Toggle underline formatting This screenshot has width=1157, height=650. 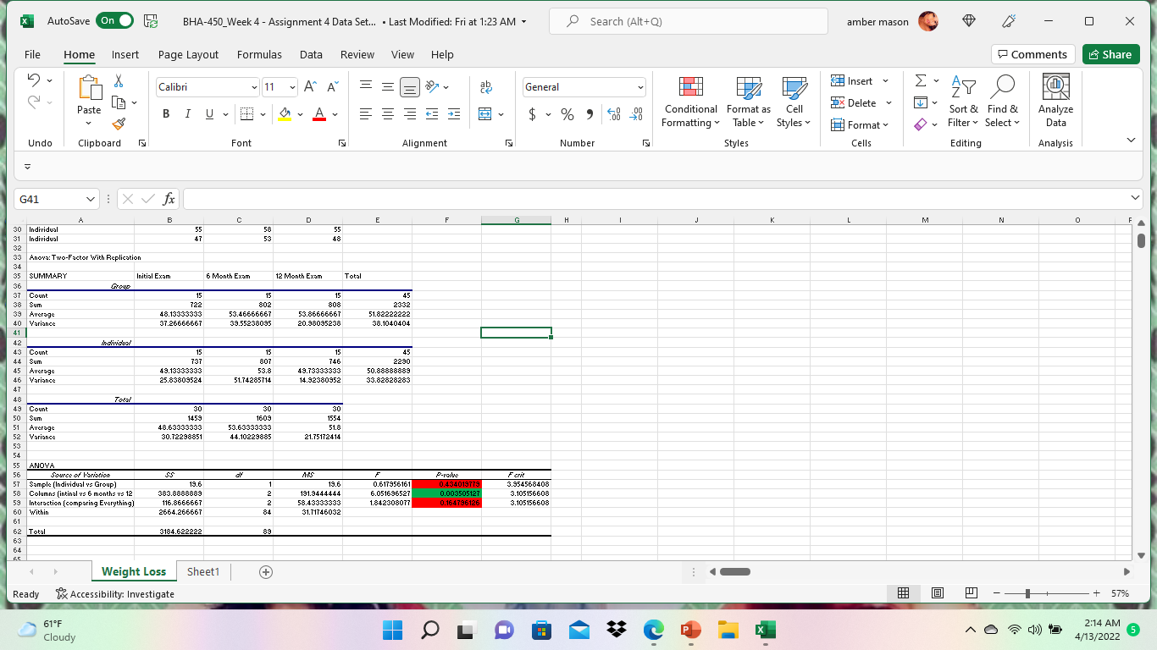click(x=207, y=114)
